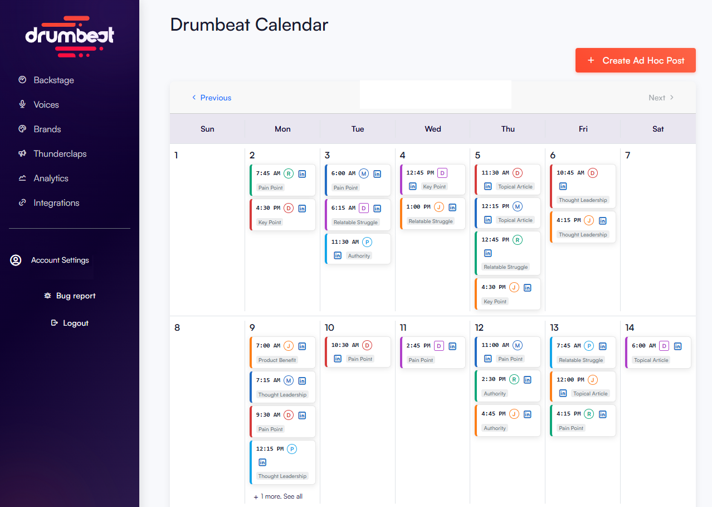Click the Drumbeat logo
This screenshot has width=712, height=507.
[70, 36]
